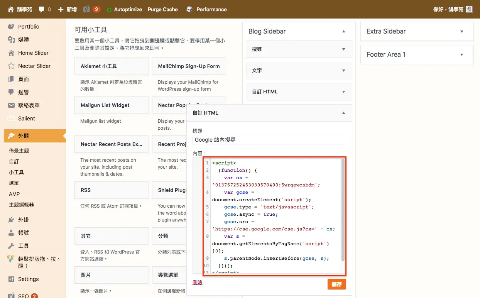Click the 帳號 user icon
Image resolution: width=480 pixels, height=298 pixels.
point(11,233)
